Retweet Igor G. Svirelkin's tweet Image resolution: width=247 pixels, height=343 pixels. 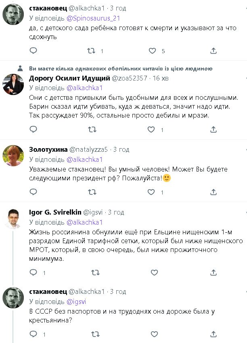95,273
